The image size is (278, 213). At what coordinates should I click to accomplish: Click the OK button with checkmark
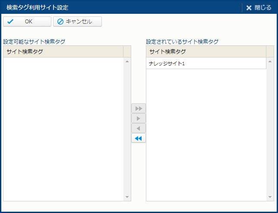(27, 22)
